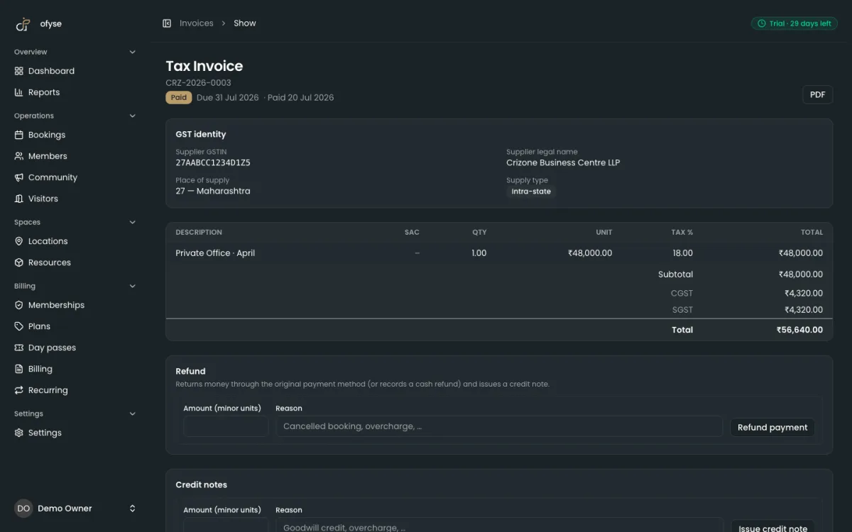Click the DO user avatar

point(23,509)
